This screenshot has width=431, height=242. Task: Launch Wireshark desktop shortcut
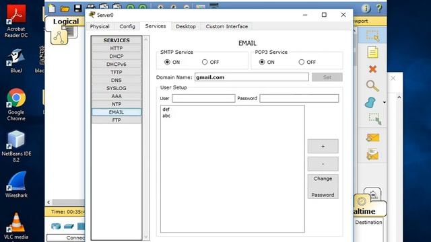(x=16, y=184)
